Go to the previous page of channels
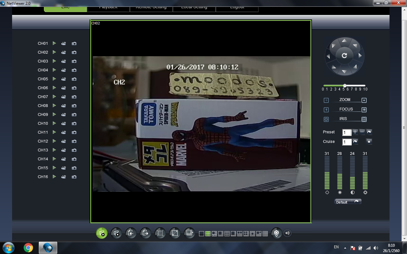The image size is (407, 254). (x=131, y=233)
